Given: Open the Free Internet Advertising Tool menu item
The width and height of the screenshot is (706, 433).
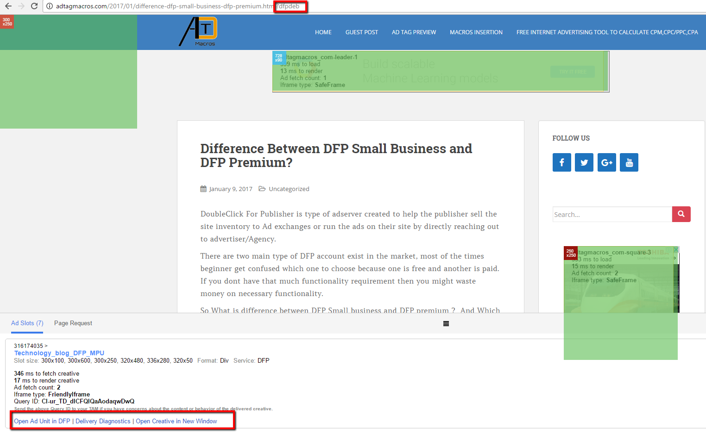Looking at the screenshot, I should (607, 32).
